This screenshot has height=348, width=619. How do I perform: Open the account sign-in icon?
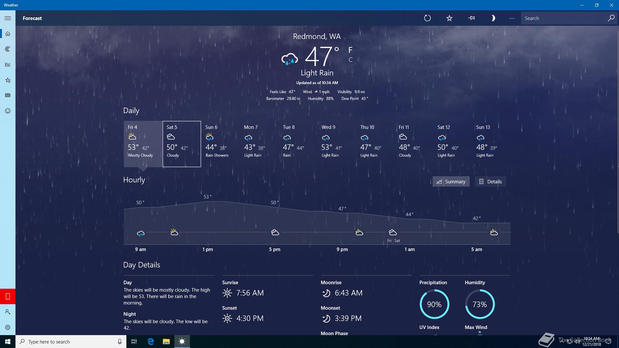coord(8,312)
